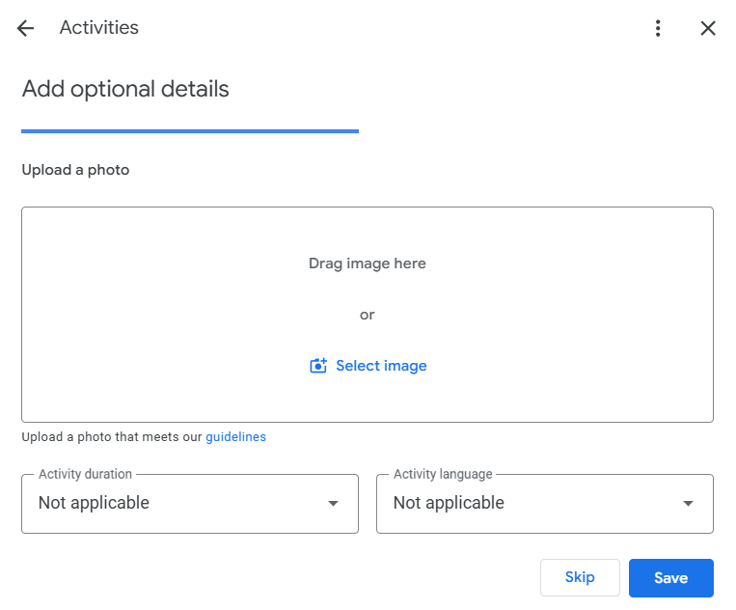Close the Activities dialog with the X
Screen dimensions: 736x610
pyautogui.click(x=708, y=28)
